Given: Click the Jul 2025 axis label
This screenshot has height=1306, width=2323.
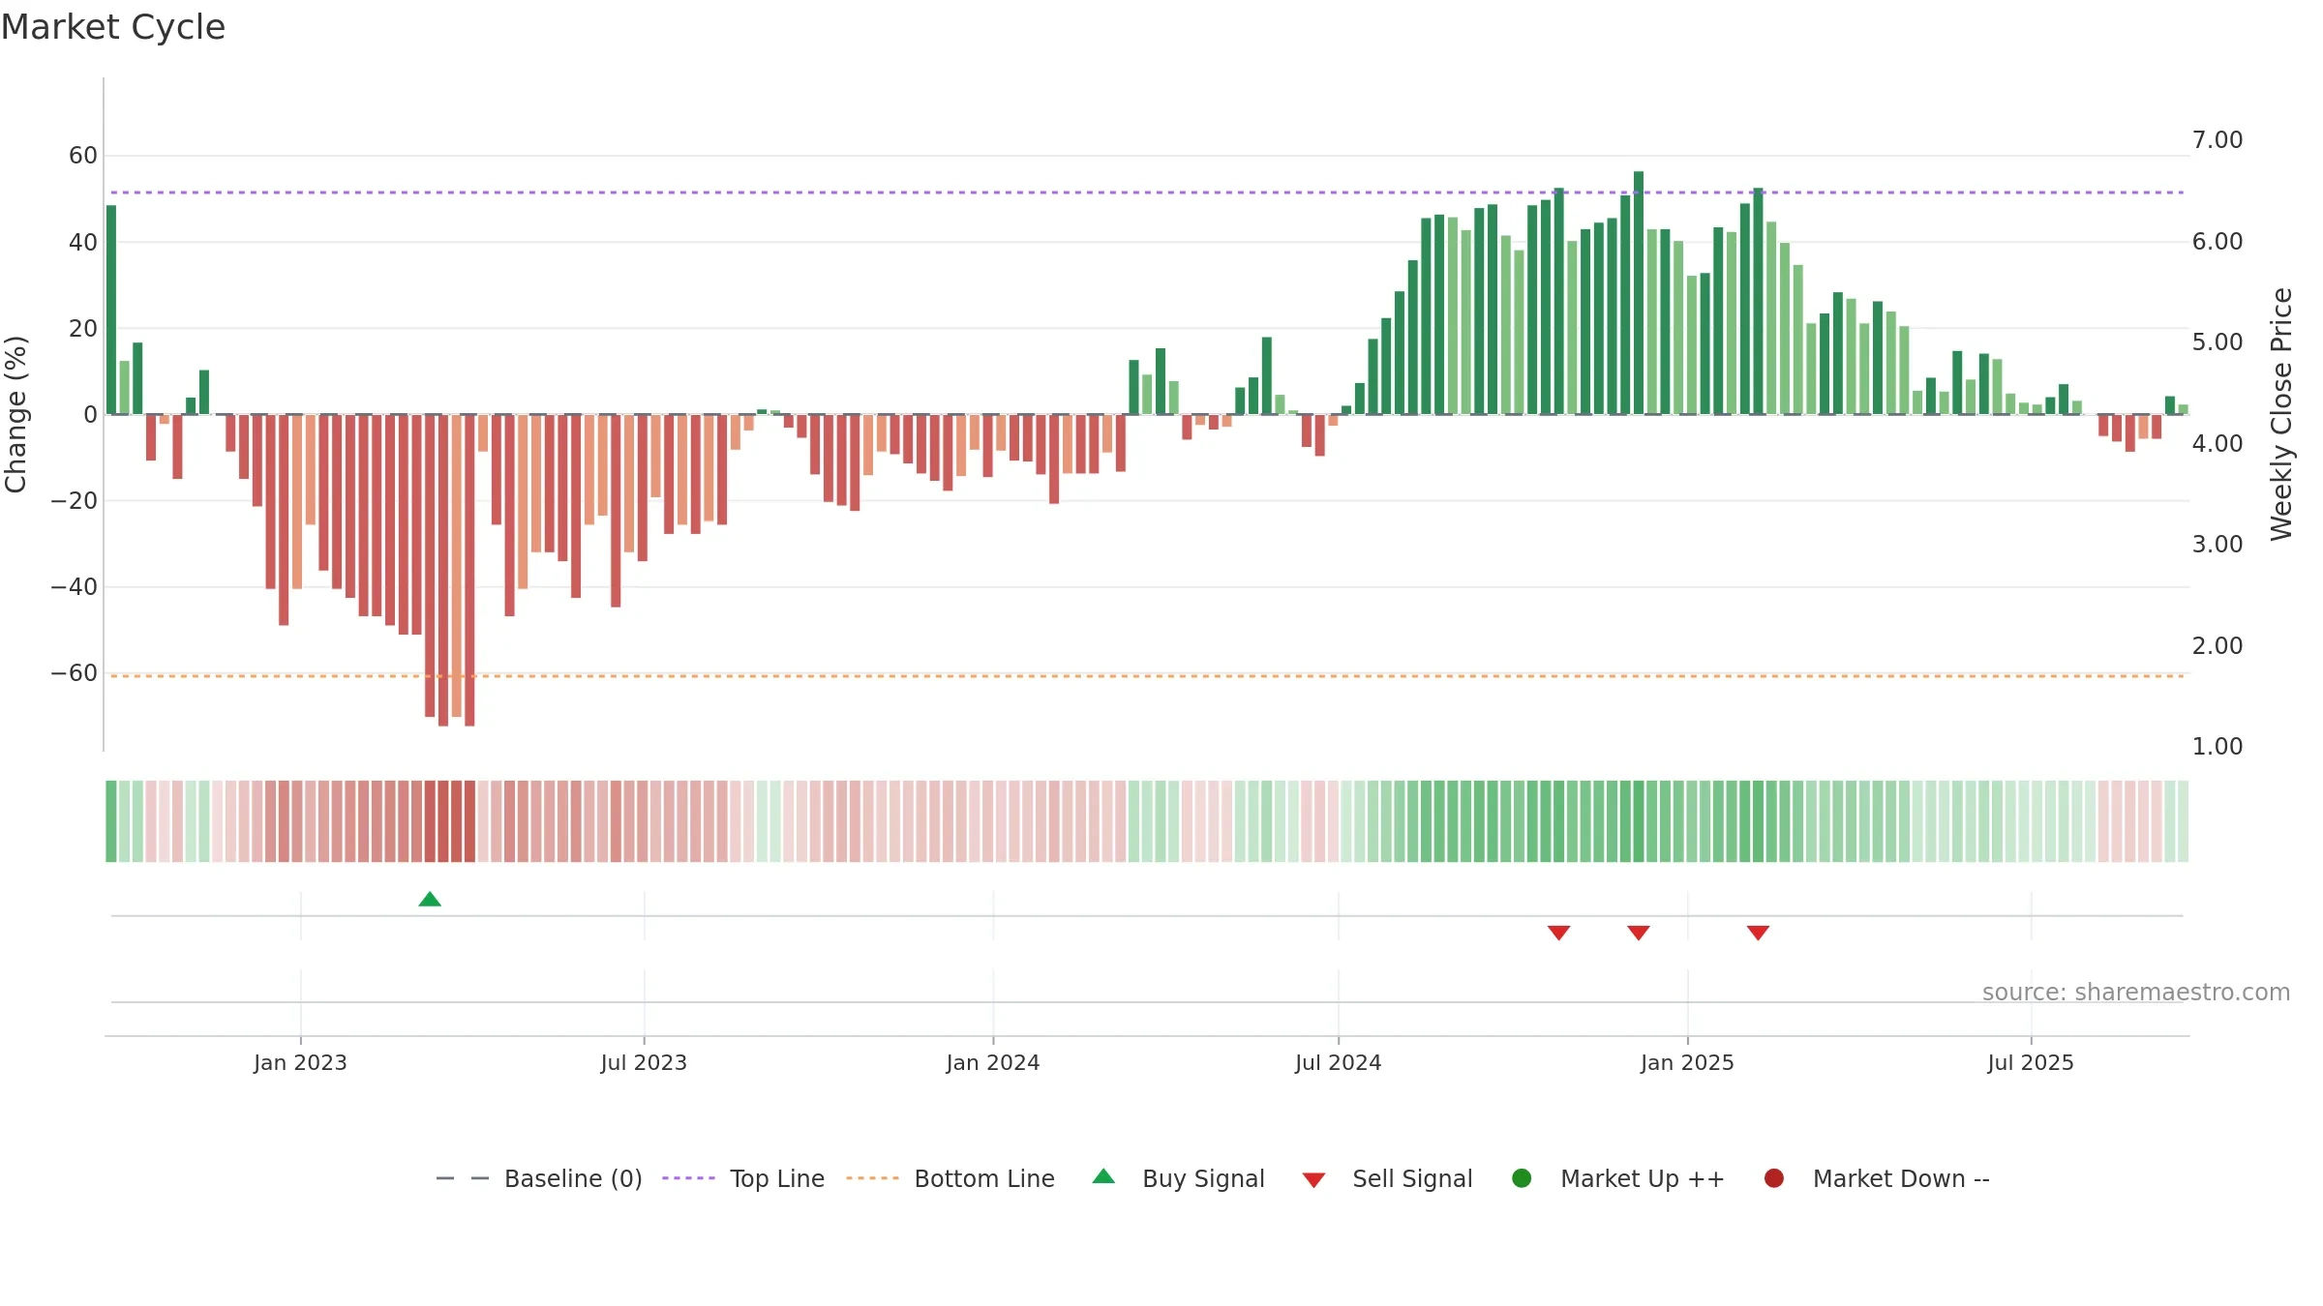Looking at the screenshot, I should (2031, 1062).
